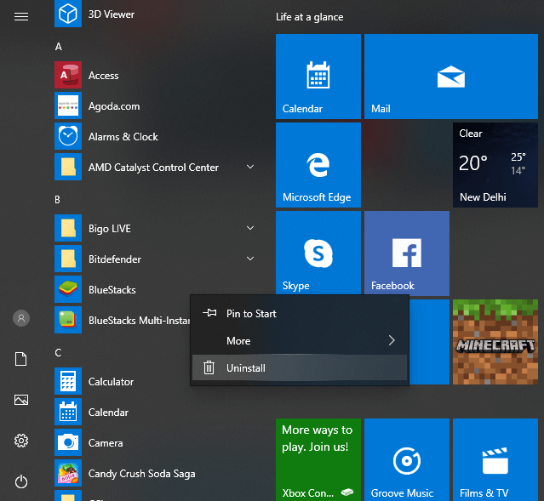This screenshot has width=544, height=501.
Task: Click the 3D Viewer label
Action: point(111,14)
